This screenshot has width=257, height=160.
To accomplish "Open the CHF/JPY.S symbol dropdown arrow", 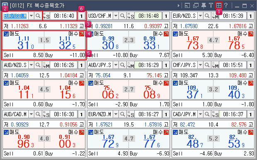I will 200,65.
